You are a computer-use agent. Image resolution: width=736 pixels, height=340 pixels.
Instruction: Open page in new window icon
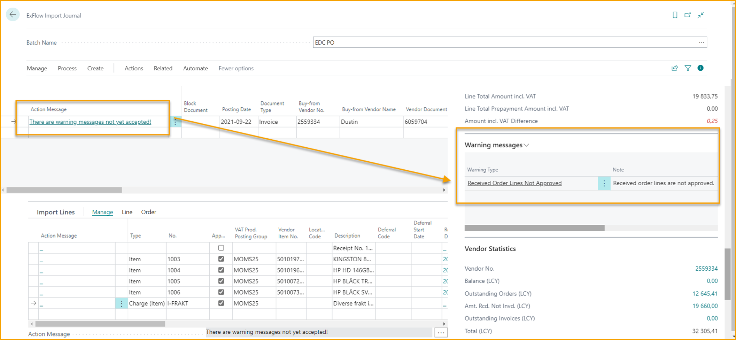point(688,15)
